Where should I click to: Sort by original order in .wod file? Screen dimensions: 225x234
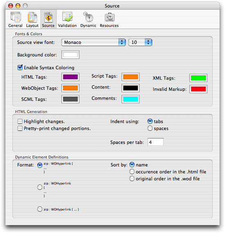132,178
